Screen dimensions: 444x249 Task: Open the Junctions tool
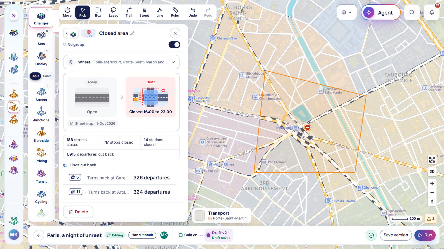click(41, 115)
